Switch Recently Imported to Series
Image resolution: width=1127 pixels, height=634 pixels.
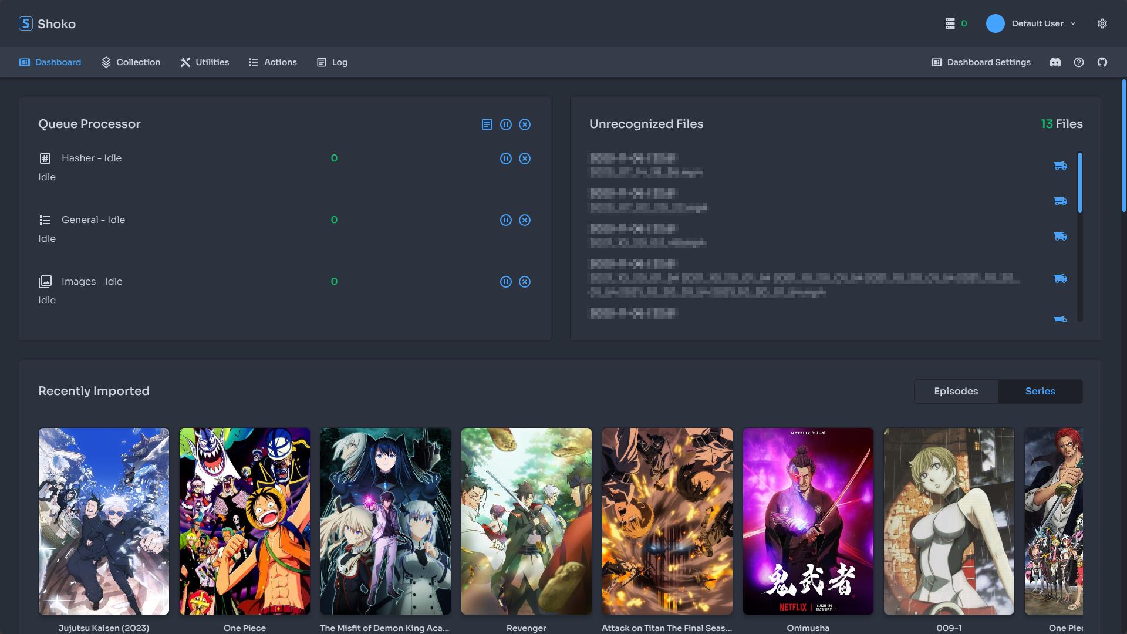(1040, 392)
